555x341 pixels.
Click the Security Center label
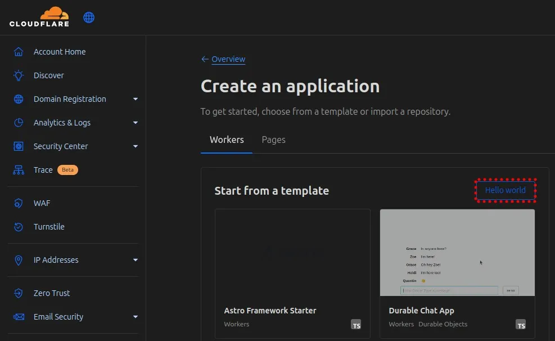61,146
